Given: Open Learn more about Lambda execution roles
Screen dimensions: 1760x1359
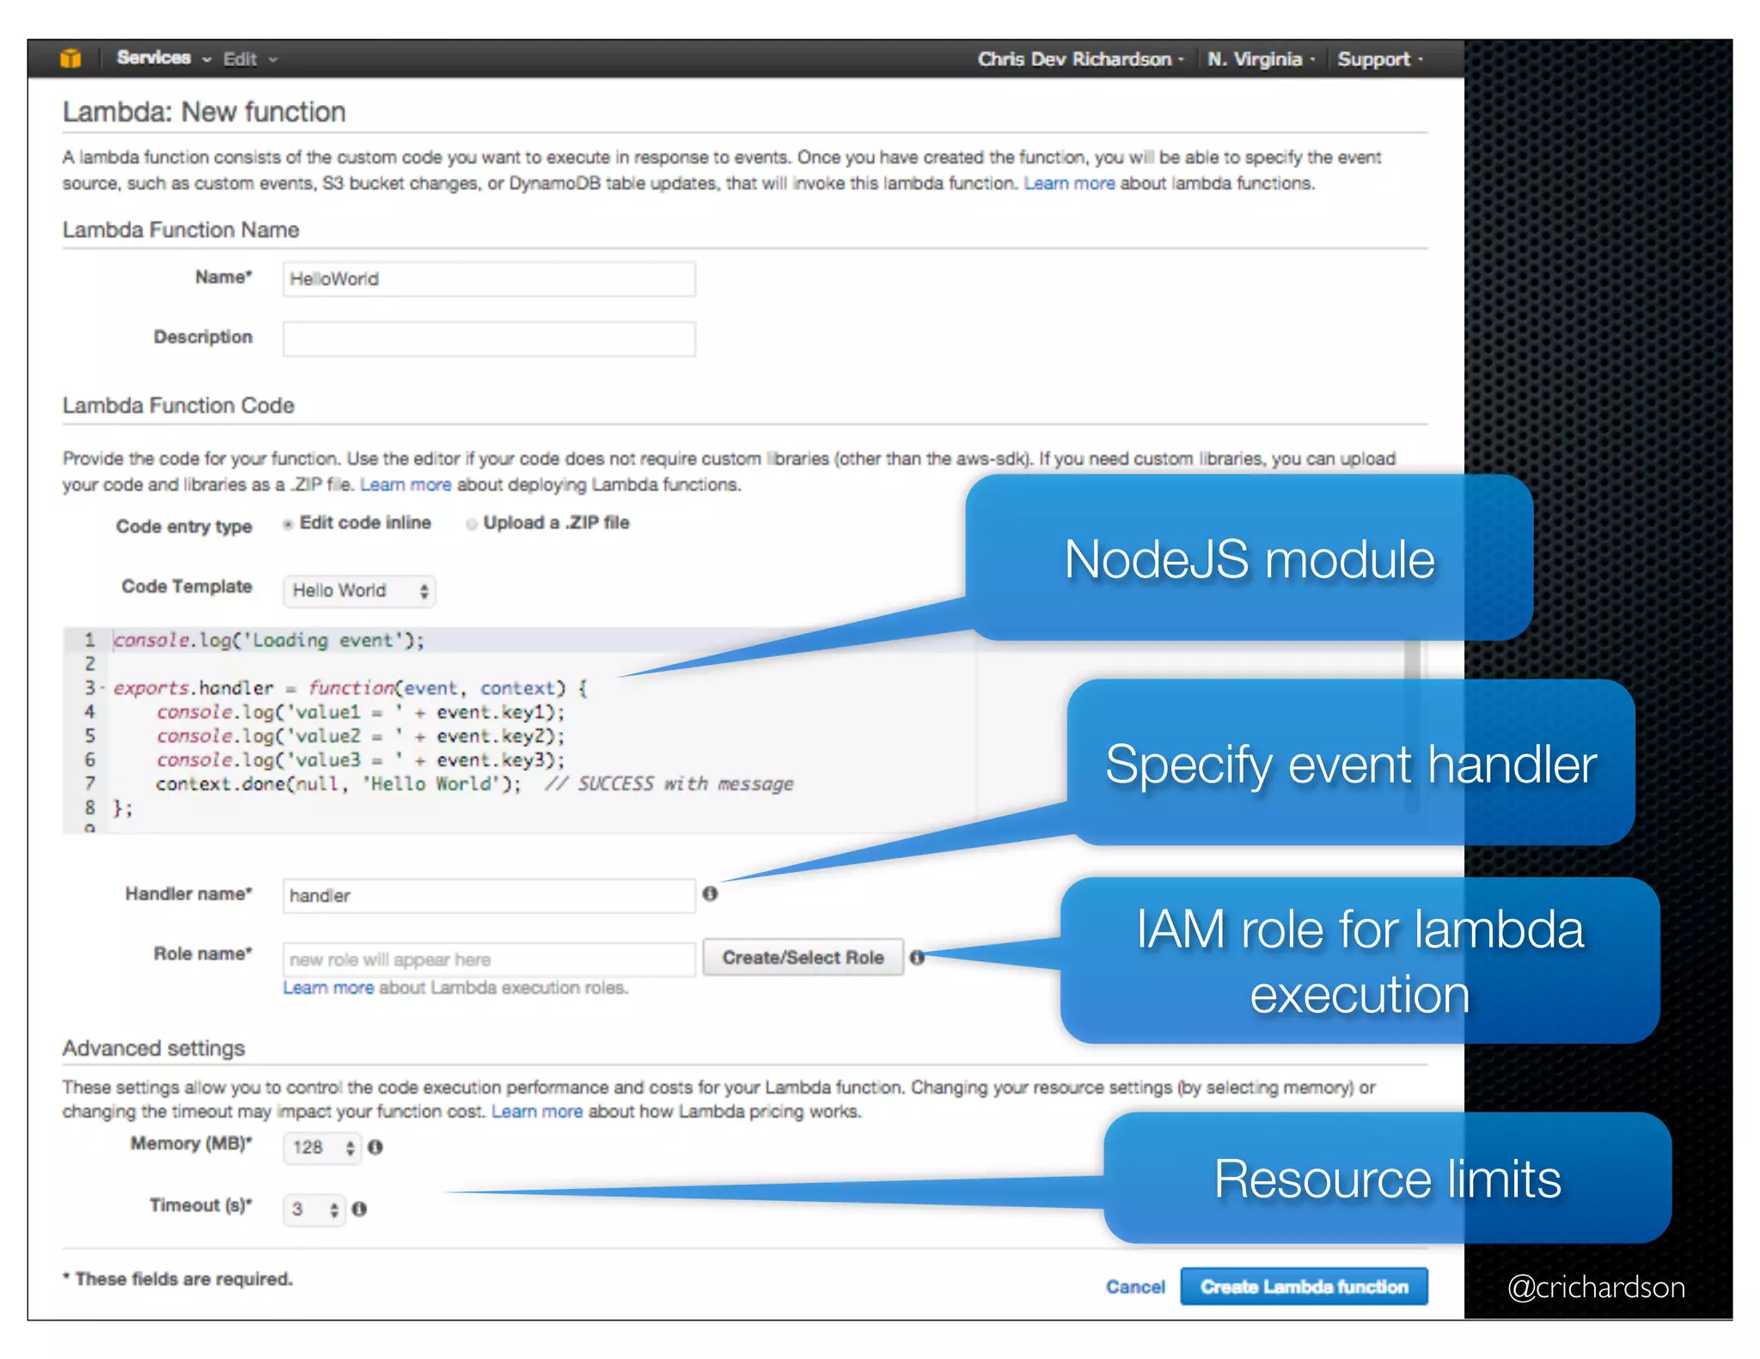Looking at the screenshot, I should (x=328, y=988).
